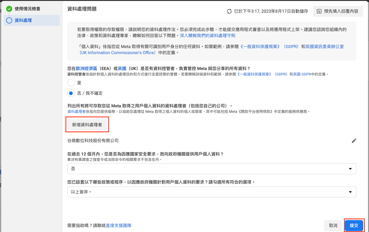
Task: Click the 取消 button
Action: tap(333, 225)
